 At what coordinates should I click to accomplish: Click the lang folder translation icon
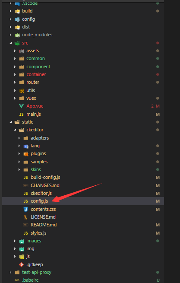coord(26,146)
